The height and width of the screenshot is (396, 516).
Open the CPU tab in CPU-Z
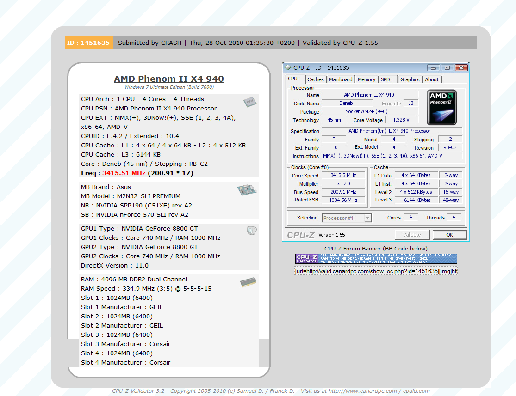click(292, 79)
